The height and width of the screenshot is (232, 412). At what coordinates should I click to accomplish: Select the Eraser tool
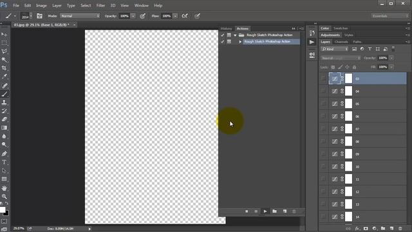click(x=5, y=119)
